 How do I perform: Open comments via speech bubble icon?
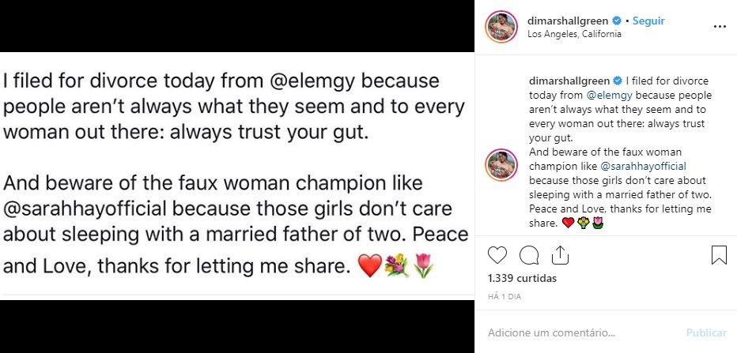tap(530, 255)
